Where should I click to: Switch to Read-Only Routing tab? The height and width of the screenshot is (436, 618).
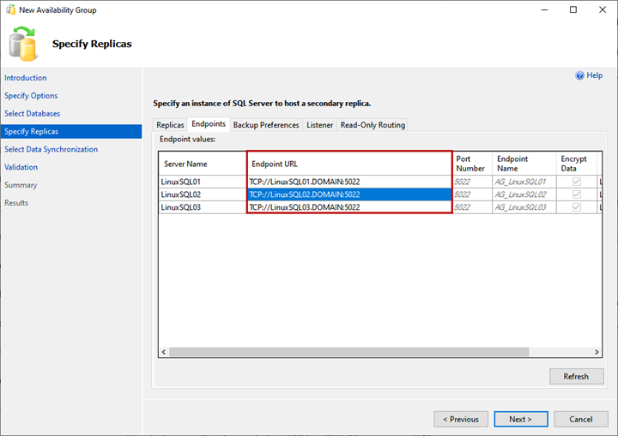click(373, 125)
